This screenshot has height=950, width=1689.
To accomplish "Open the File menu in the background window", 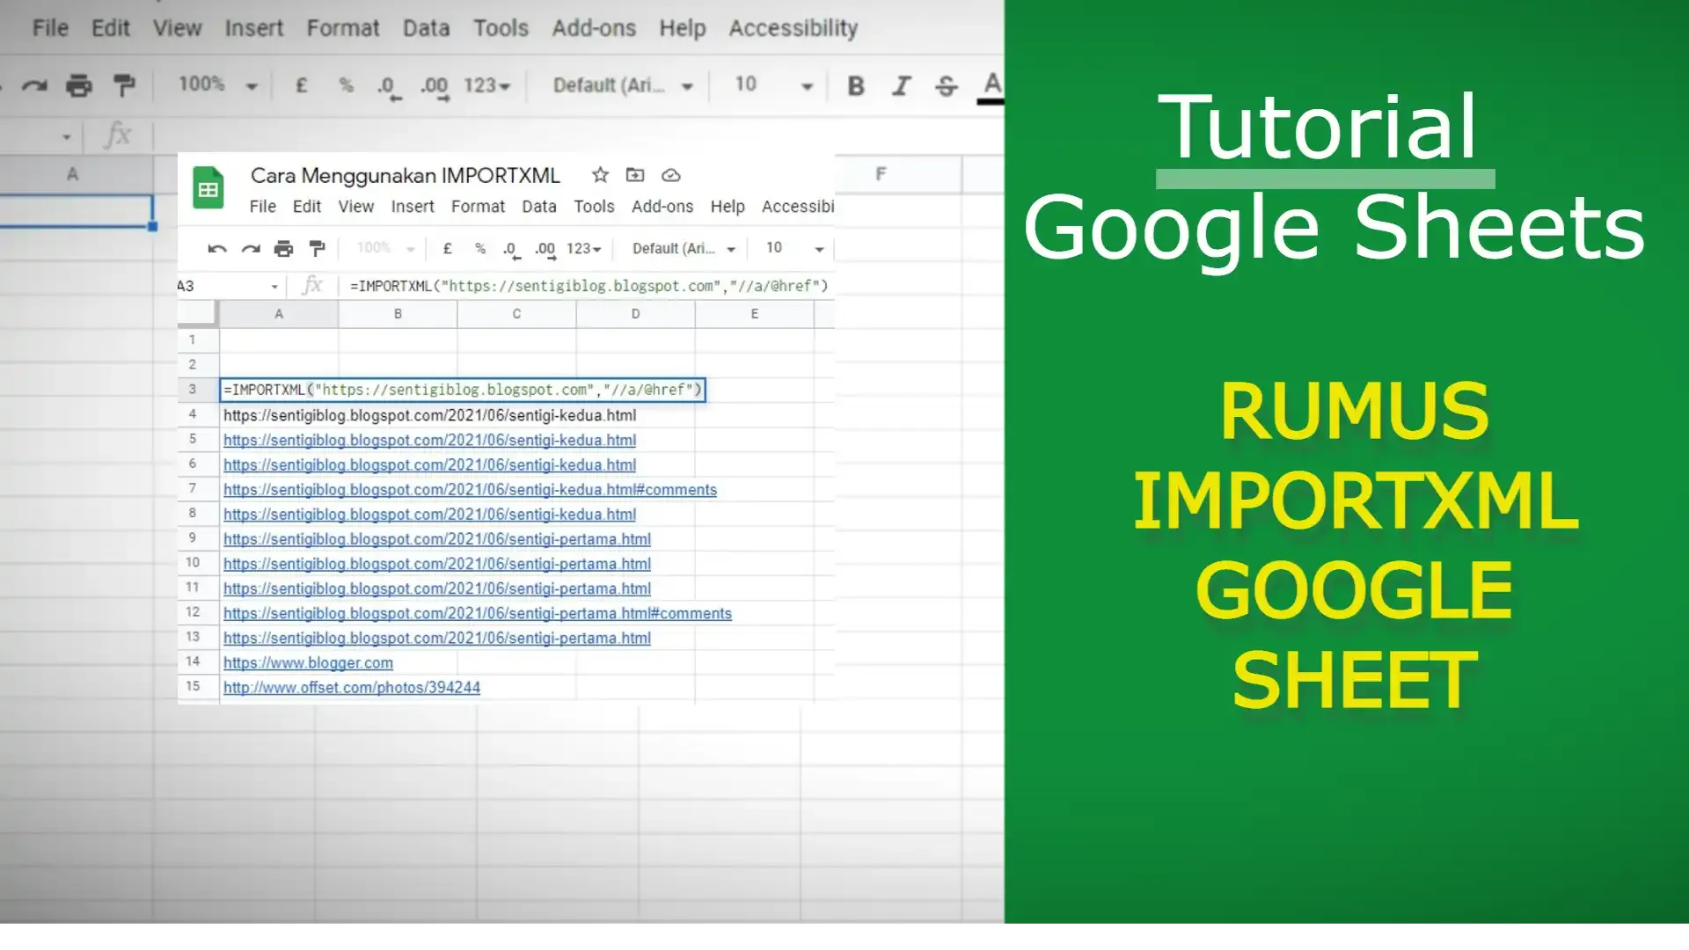I will 50,28.
